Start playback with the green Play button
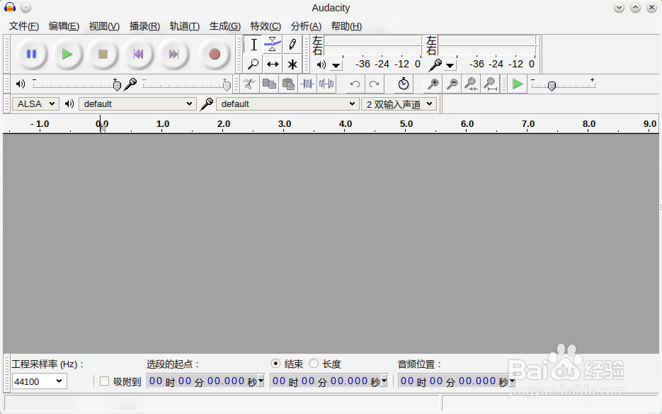The image size is (662, 414). [x=67, y=54]
